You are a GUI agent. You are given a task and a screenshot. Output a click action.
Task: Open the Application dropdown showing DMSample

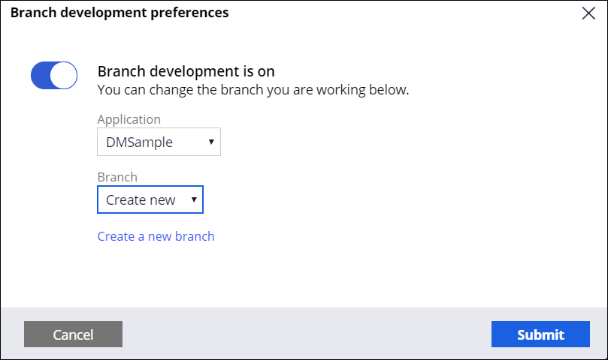(159, 142)
